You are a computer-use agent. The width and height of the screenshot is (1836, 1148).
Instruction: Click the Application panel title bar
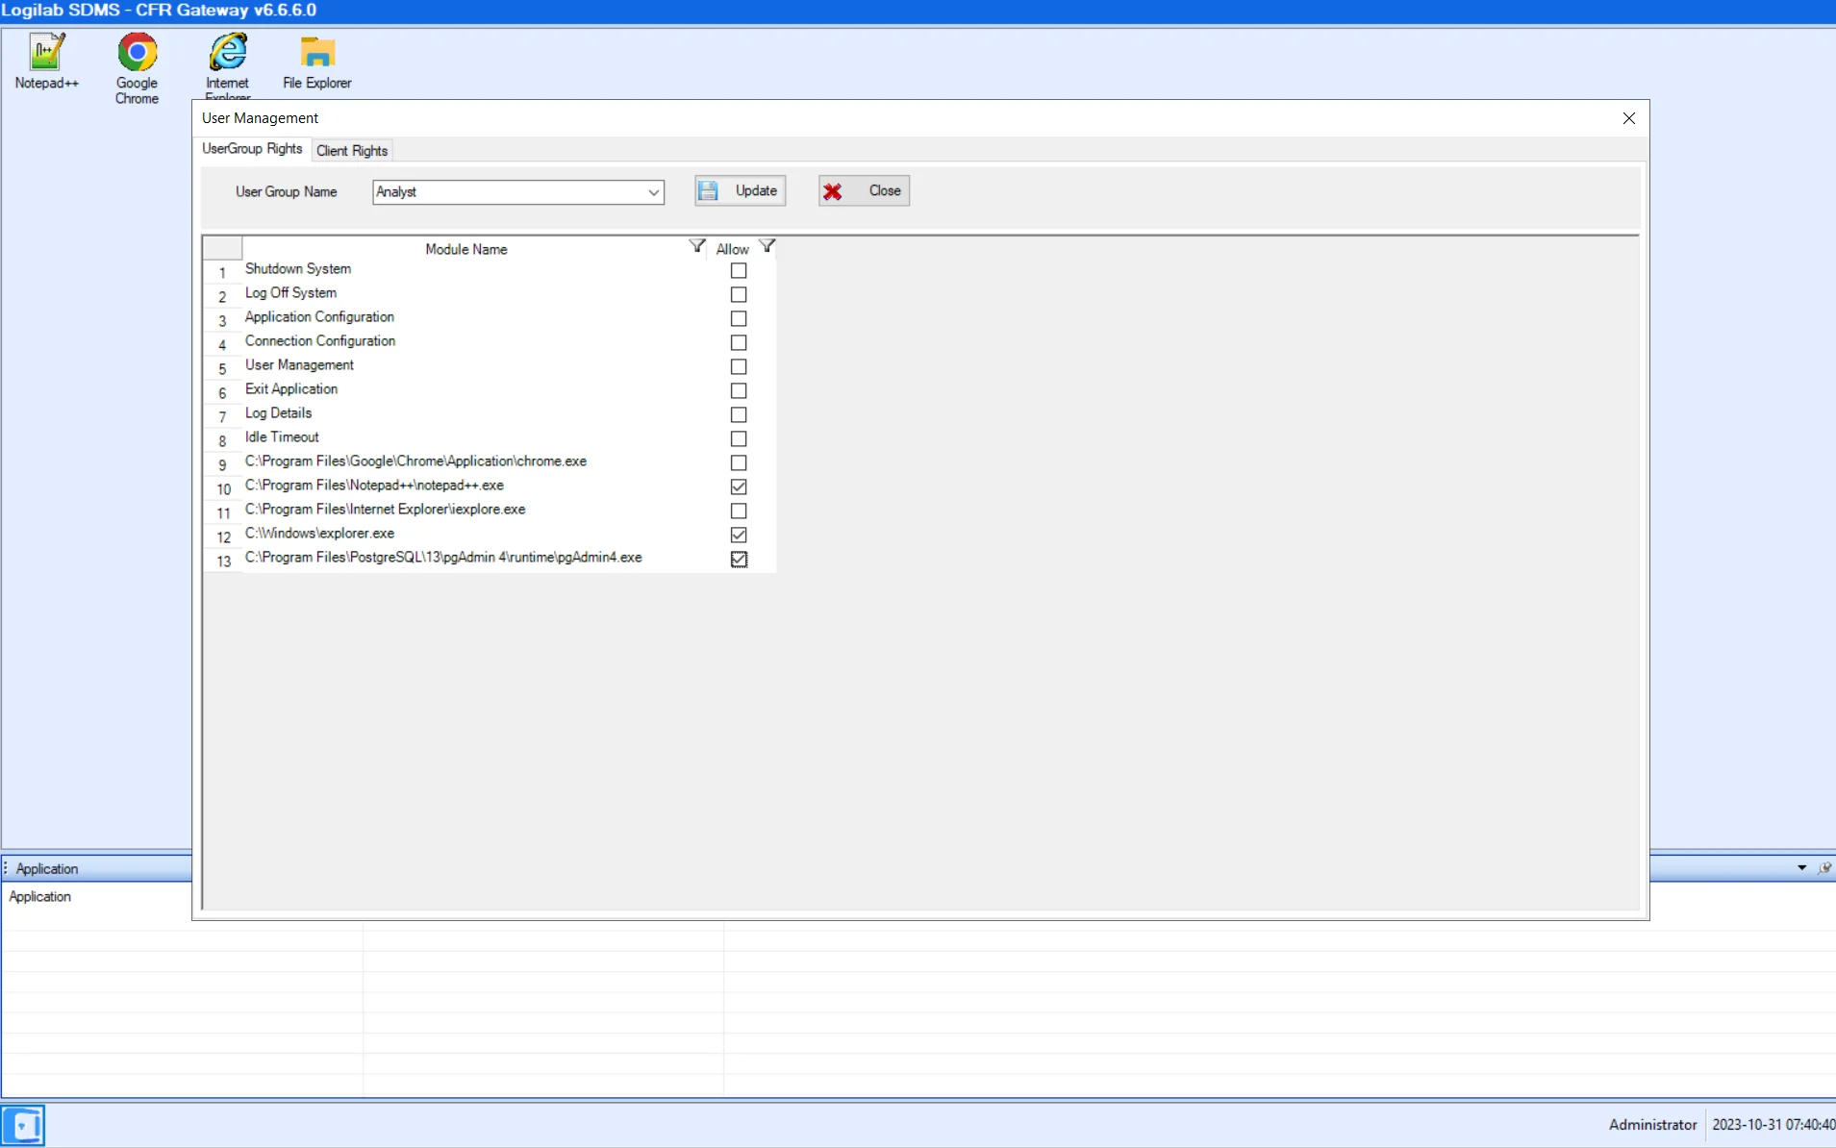[96, 868]
